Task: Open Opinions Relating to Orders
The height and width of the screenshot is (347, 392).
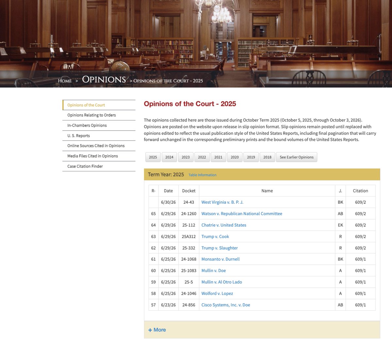Action: (99, 115)
